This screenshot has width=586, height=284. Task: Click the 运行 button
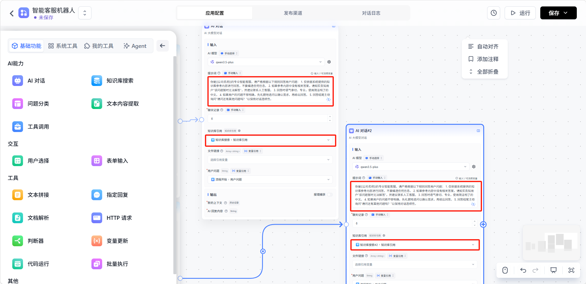pos(520,13)
